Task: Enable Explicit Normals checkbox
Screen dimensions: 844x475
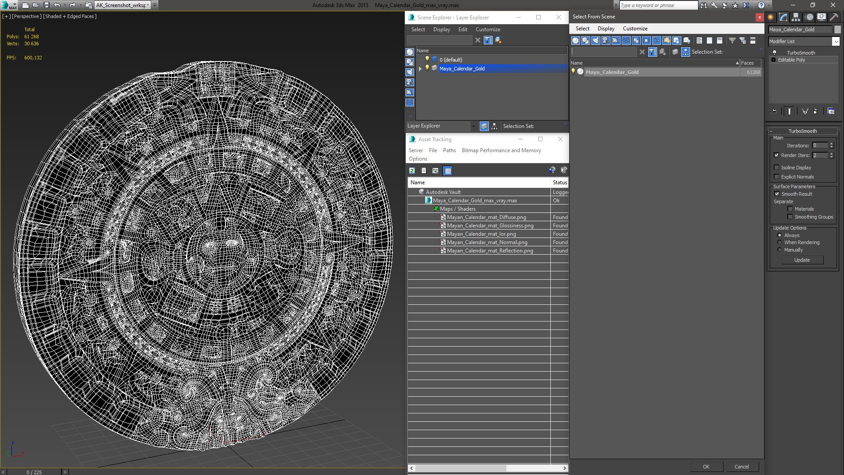Action: pos(776,177)
